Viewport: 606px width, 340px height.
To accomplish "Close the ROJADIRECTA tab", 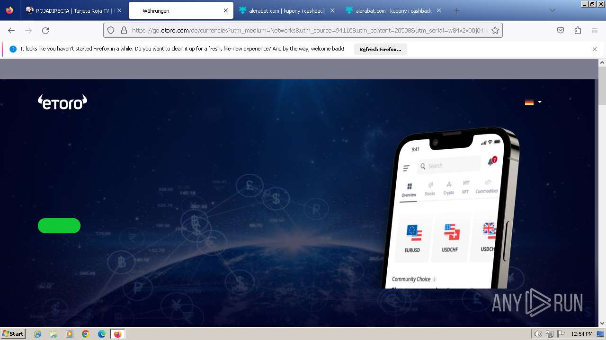I will 119,10.
